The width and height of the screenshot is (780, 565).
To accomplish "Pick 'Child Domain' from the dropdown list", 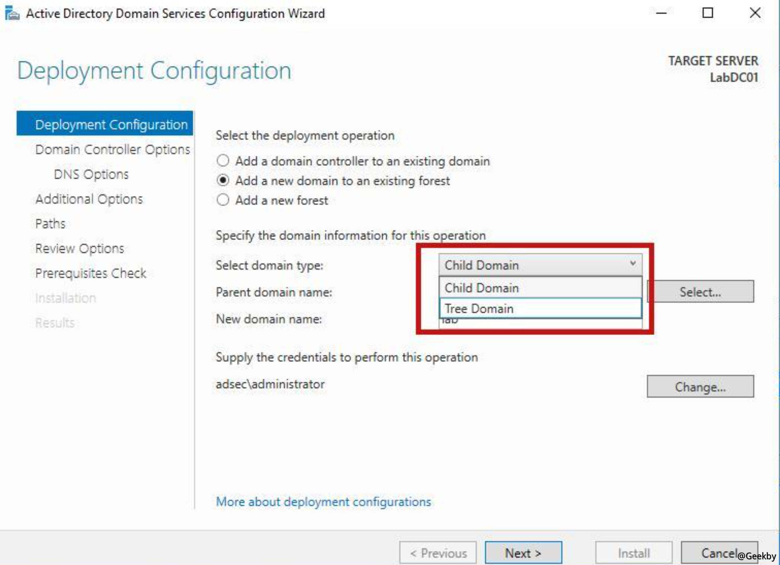I will click(540, 288).
